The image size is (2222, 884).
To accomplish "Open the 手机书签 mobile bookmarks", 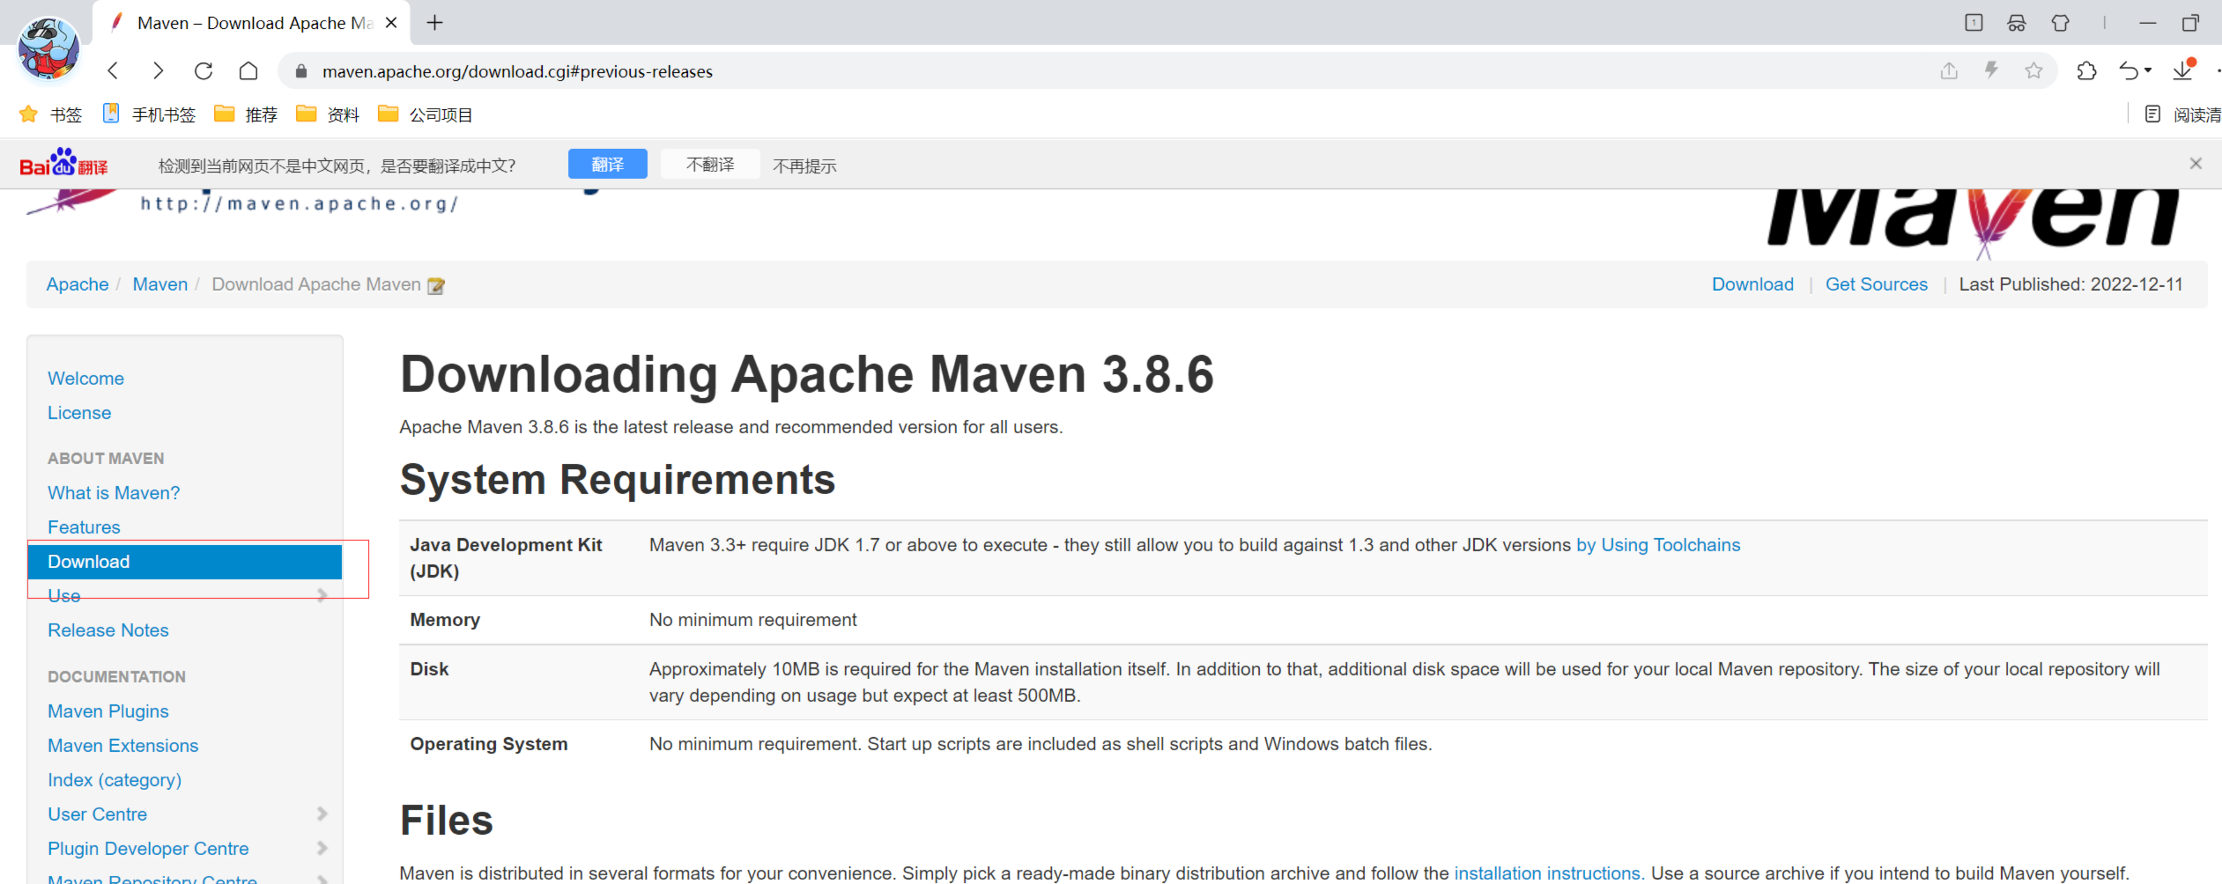I will tap(149, 114).
